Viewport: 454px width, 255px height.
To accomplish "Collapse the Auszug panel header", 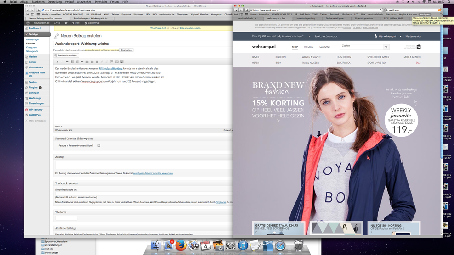I will click(x=143, y=157).
